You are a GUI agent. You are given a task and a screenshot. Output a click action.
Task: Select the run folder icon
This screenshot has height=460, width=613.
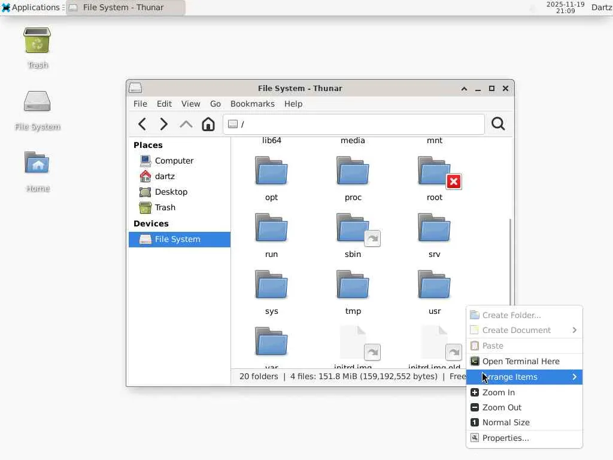click(x=271, y=228)
